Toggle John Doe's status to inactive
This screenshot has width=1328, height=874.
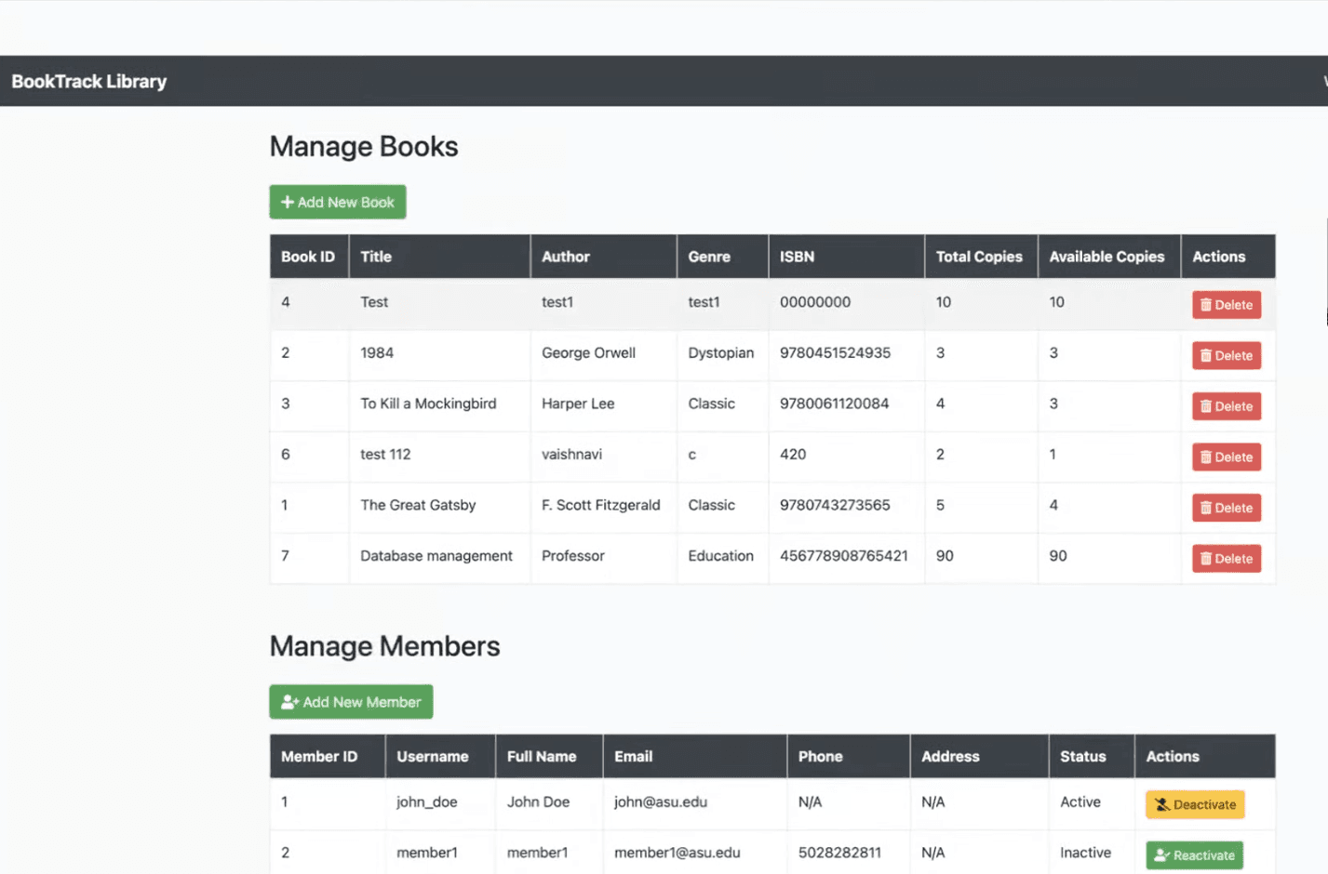click(1195, 804)
